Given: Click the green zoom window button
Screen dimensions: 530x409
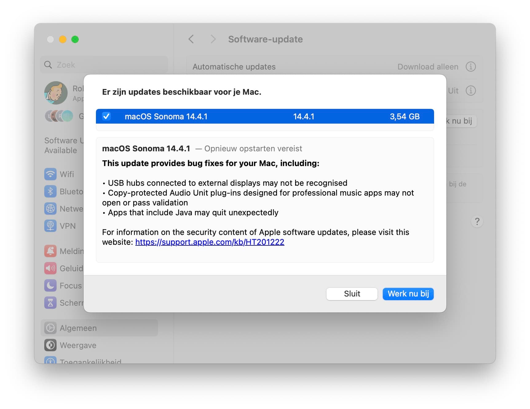Looking at the screenshot, I should tap(75, 39).
